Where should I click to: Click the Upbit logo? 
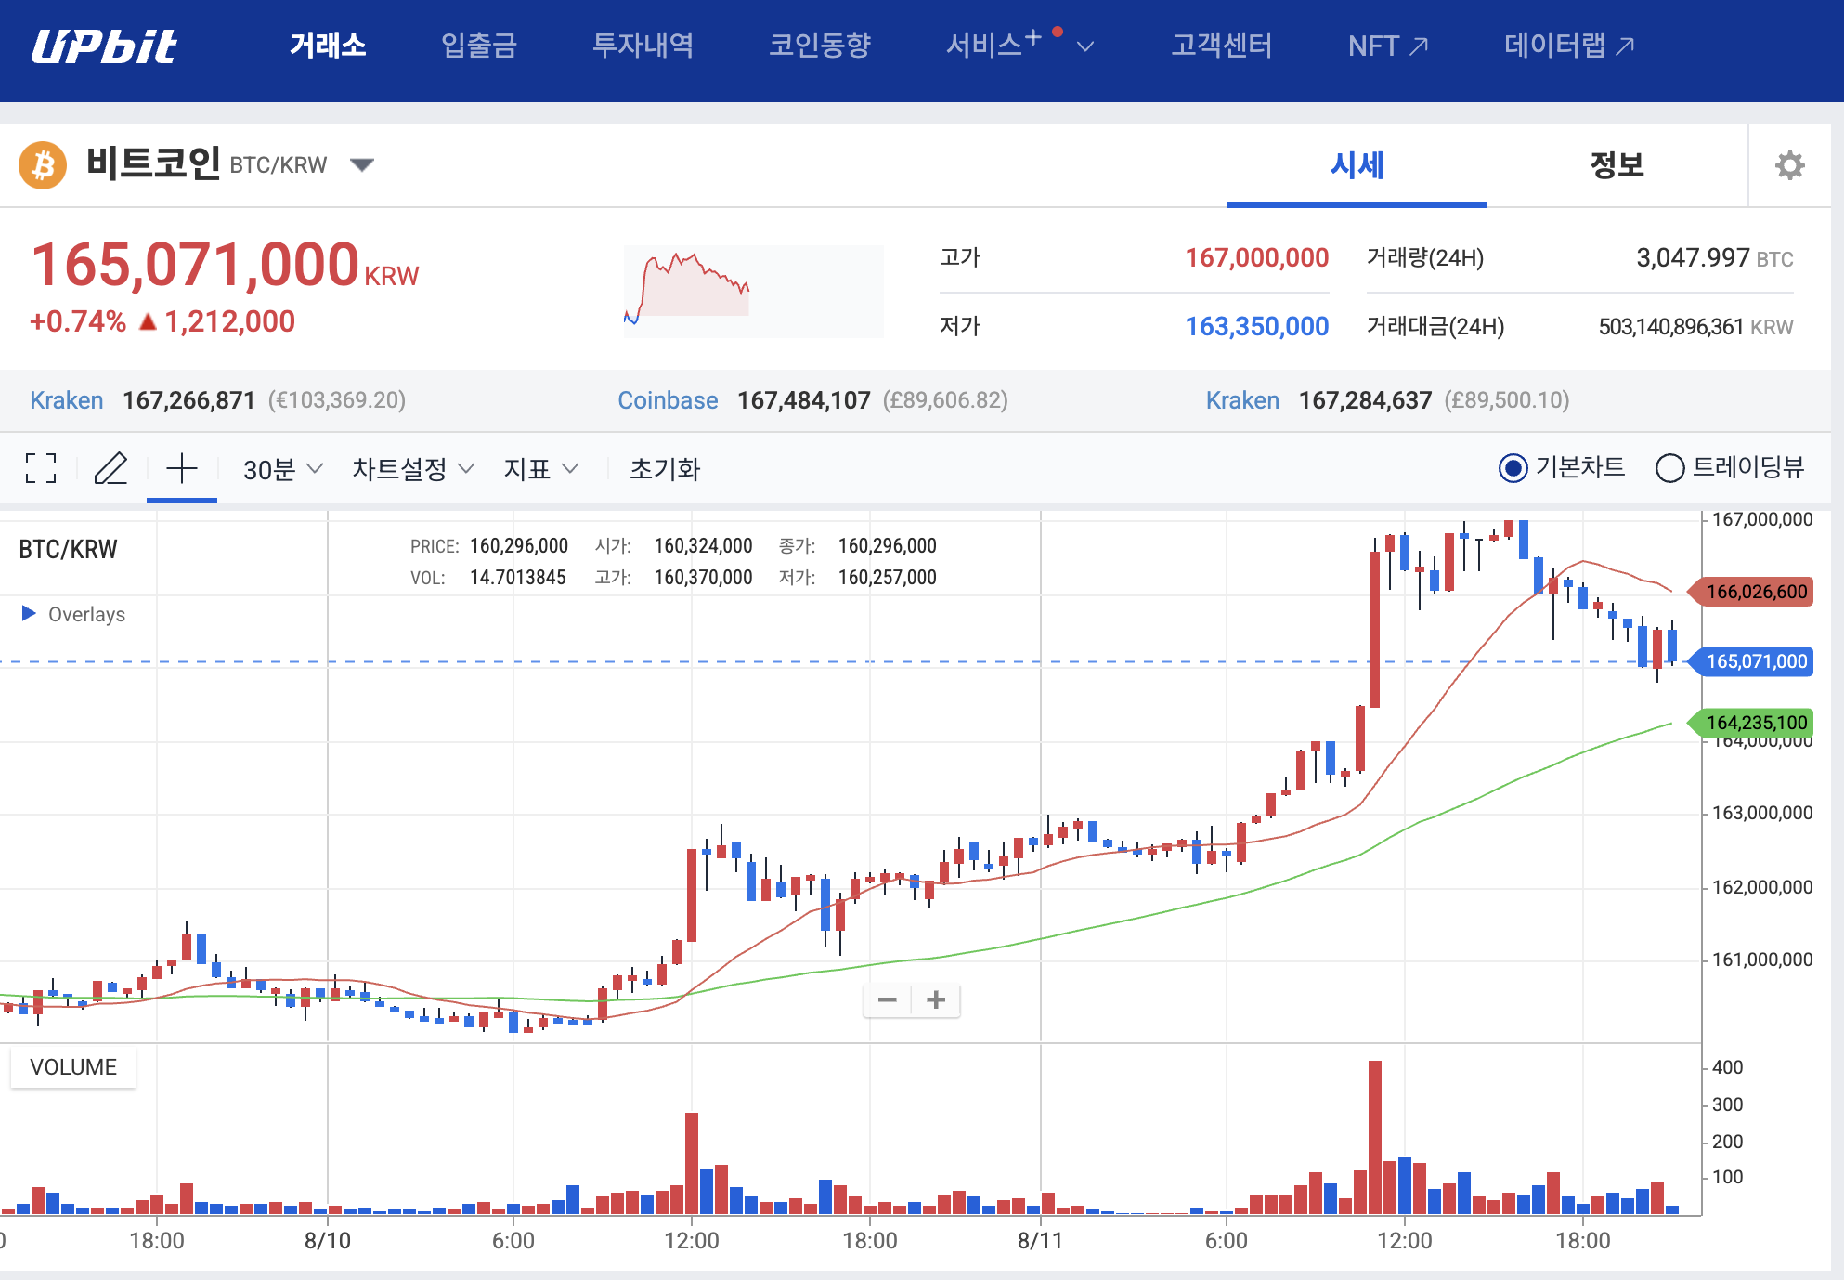tap(104, 46)
